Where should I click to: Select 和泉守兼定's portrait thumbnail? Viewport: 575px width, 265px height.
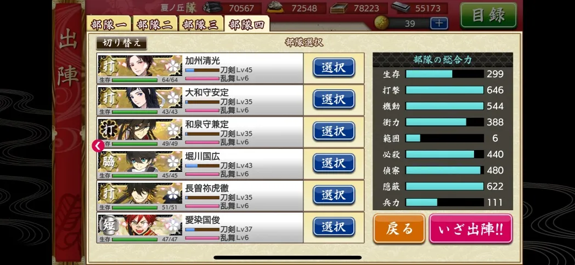[140, 130]
